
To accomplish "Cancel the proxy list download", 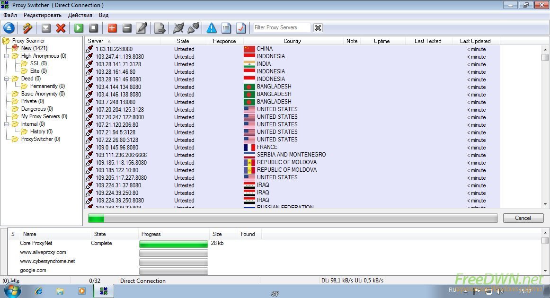I will tap(523, 218).
